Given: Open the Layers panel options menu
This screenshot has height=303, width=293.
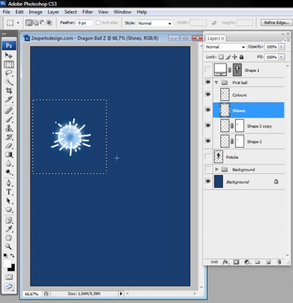Looking at the screenshot, I should (287, 40).
